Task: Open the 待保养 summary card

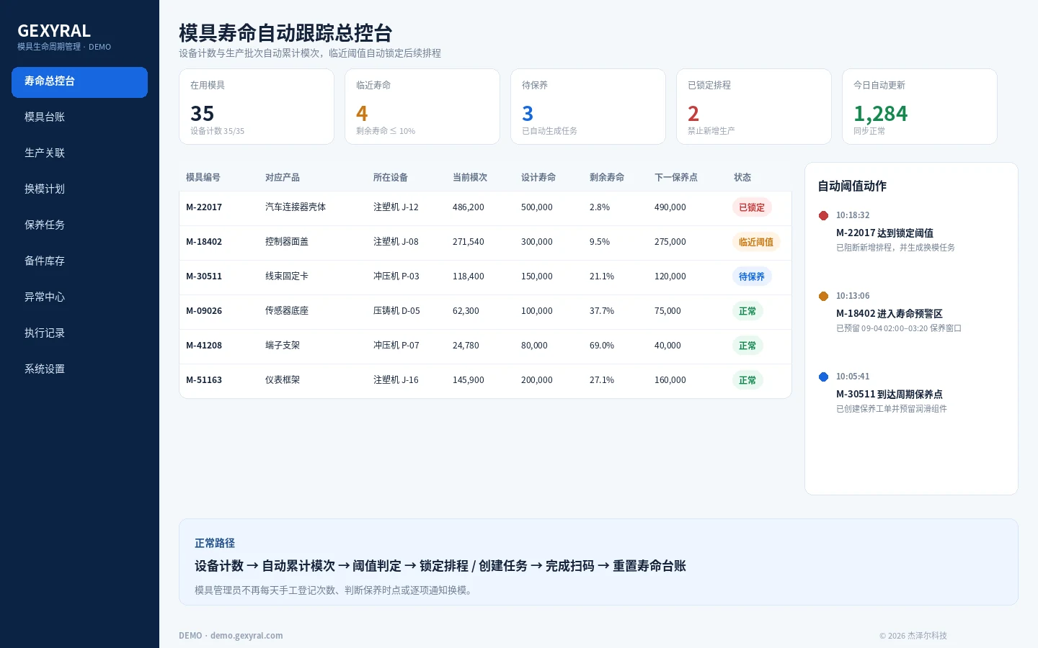Action: click(x=588, y=107)
